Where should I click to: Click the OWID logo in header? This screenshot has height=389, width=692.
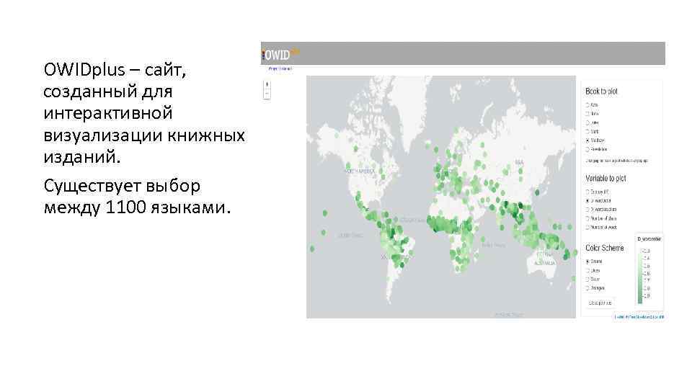tap(280, 54)
